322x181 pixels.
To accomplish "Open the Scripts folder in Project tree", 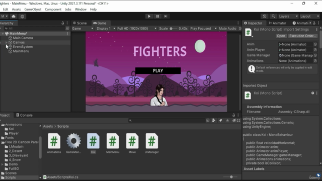I will pyautogui.click(x=10, y=177).
